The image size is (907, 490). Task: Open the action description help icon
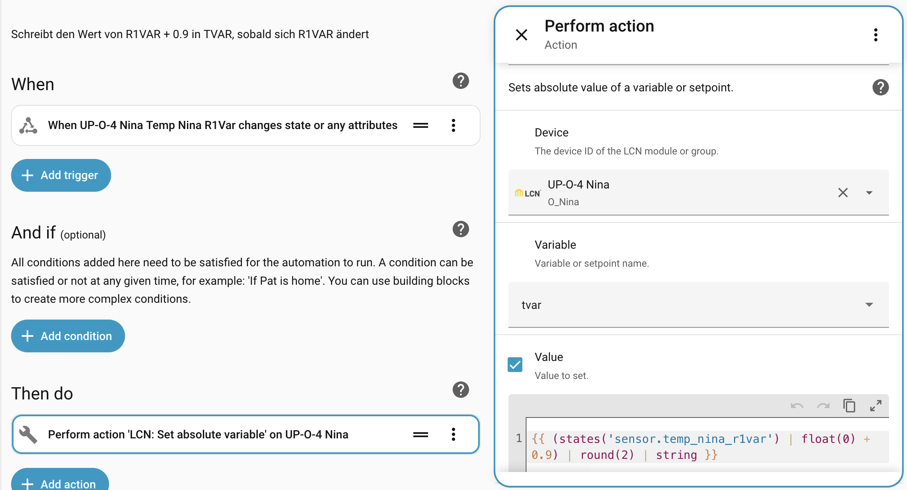pyautogui.click(x=880, y=87)
